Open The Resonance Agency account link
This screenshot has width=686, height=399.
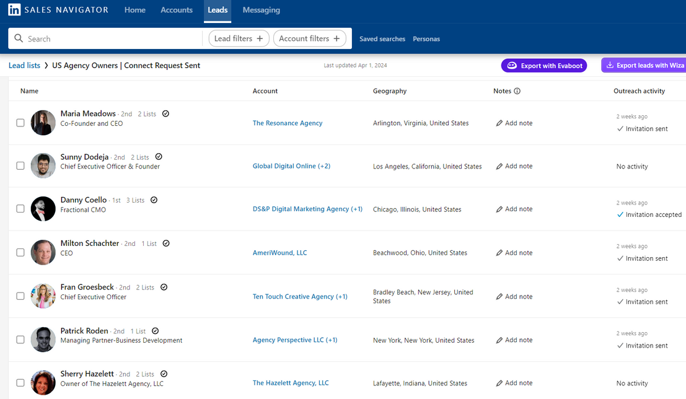288,123
